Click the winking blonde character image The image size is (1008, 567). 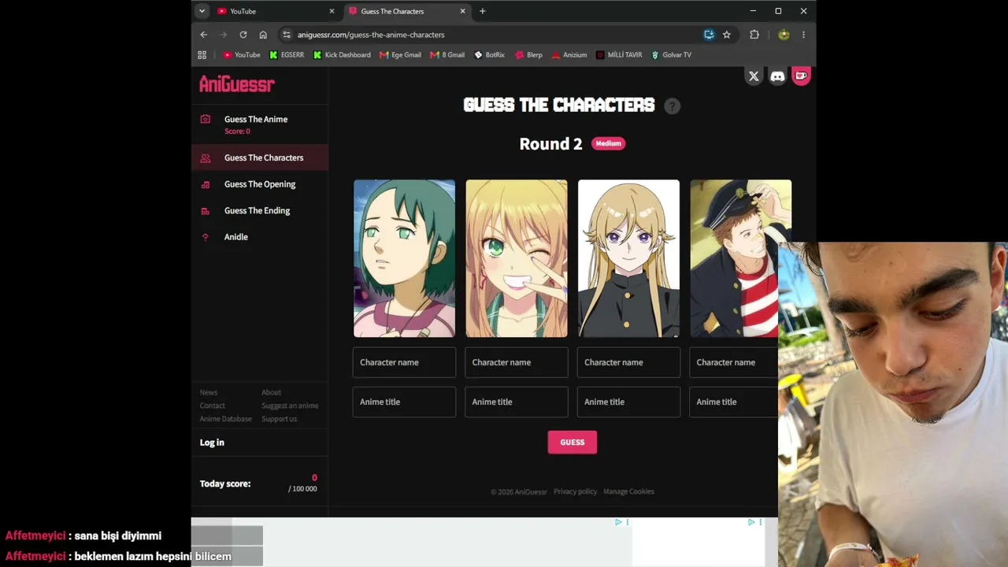coord(517,258)
